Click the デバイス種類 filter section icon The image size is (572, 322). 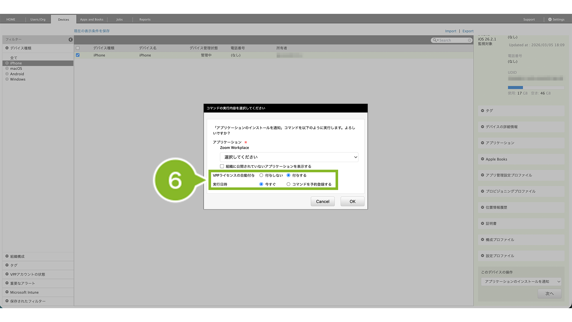coord(7,48)
